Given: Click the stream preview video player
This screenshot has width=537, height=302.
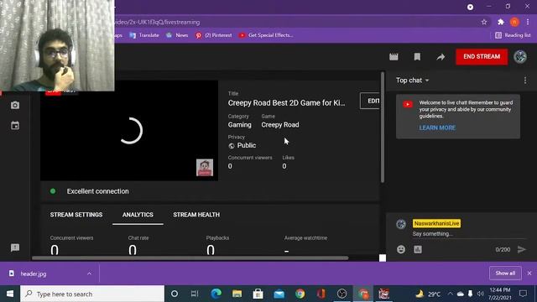Looking at the screenshot, I should tap(129, 131).
